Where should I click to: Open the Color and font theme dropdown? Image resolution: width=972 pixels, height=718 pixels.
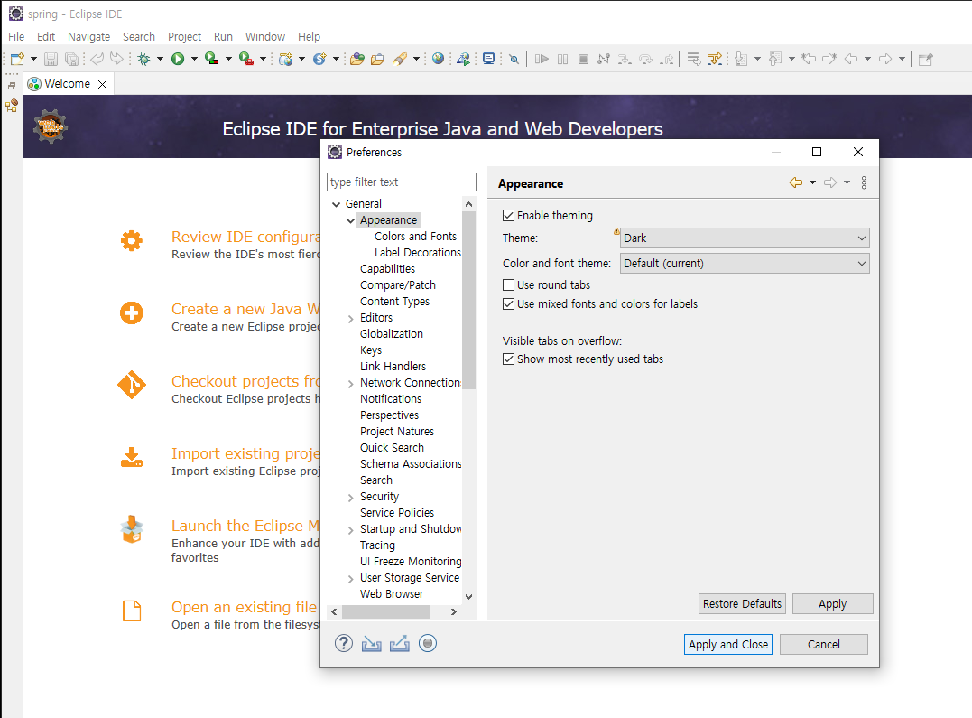pyautogui.click(x=745, y=263)
